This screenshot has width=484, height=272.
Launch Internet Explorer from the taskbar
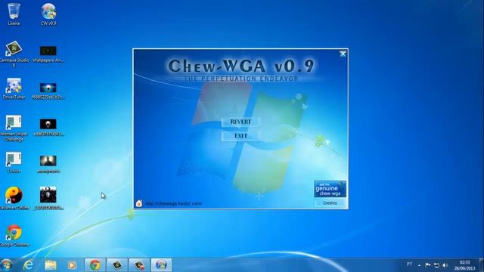pos(29,265)
